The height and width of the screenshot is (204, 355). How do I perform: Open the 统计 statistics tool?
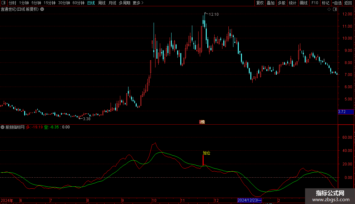292,3
